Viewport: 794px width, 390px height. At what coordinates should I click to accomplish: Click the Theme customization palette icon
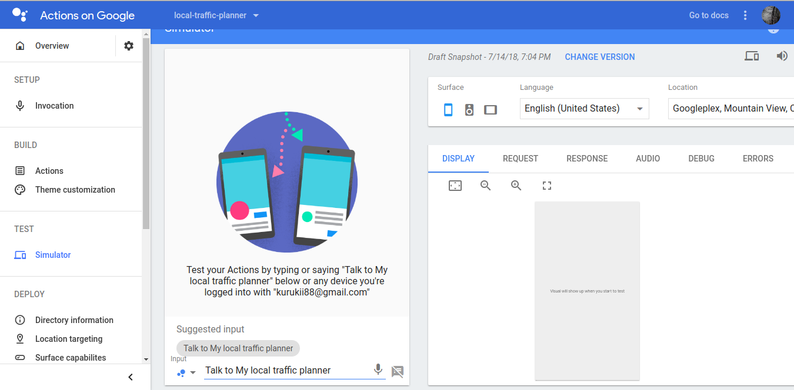[20, 190]
